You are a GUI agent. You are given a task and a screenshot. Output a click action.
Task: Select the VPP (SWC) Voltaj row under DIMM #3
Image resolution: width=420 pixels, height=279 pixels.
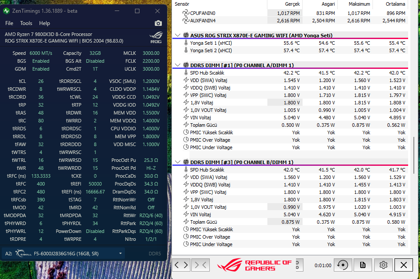click(x=295, y=192)
